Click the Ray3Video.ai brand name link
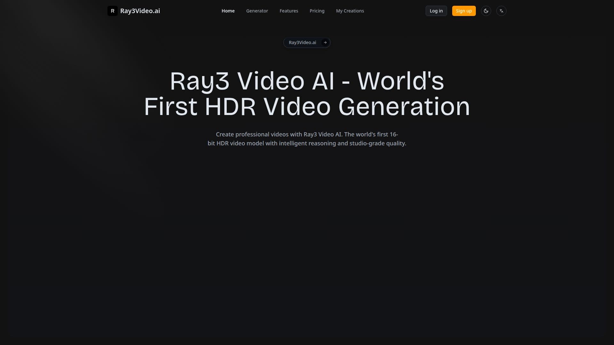 (140, 11)
